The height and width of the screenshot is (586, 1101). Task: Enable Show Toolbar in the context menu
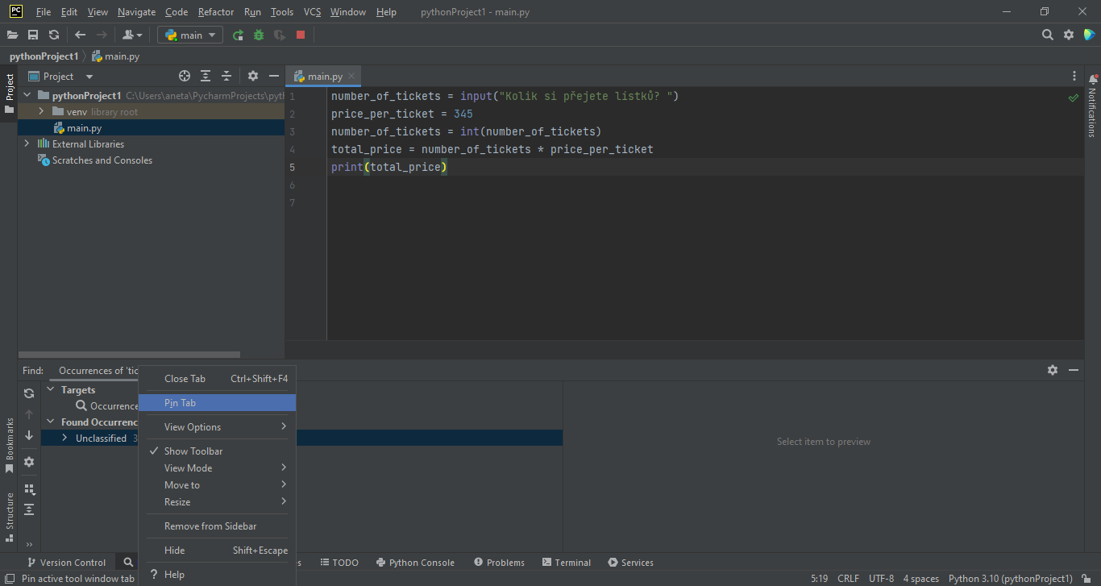pos(192,451)
